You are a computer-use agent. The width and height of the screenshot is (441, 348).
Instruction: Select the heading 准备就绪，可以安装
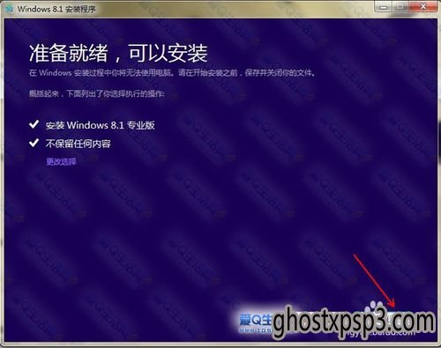(x=118, y=53)
